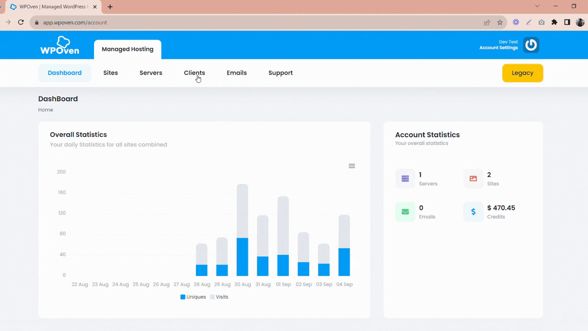Click the green Emails envelope icon
This screenshot has height=331, width=588.
click(405, 212)
